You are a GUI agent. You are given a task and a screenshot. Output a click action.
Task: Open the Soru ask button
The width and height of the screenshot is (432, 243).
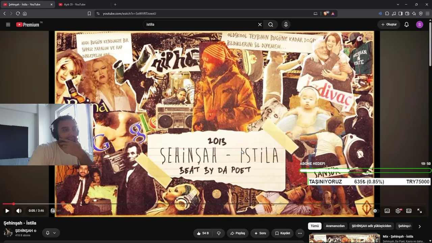[x=260, y=233]
